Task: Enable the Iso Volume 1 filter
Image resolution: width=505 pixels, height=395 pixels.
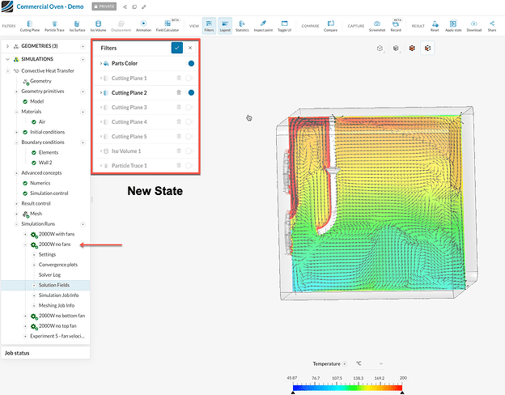Action: [x=189, y=151]
